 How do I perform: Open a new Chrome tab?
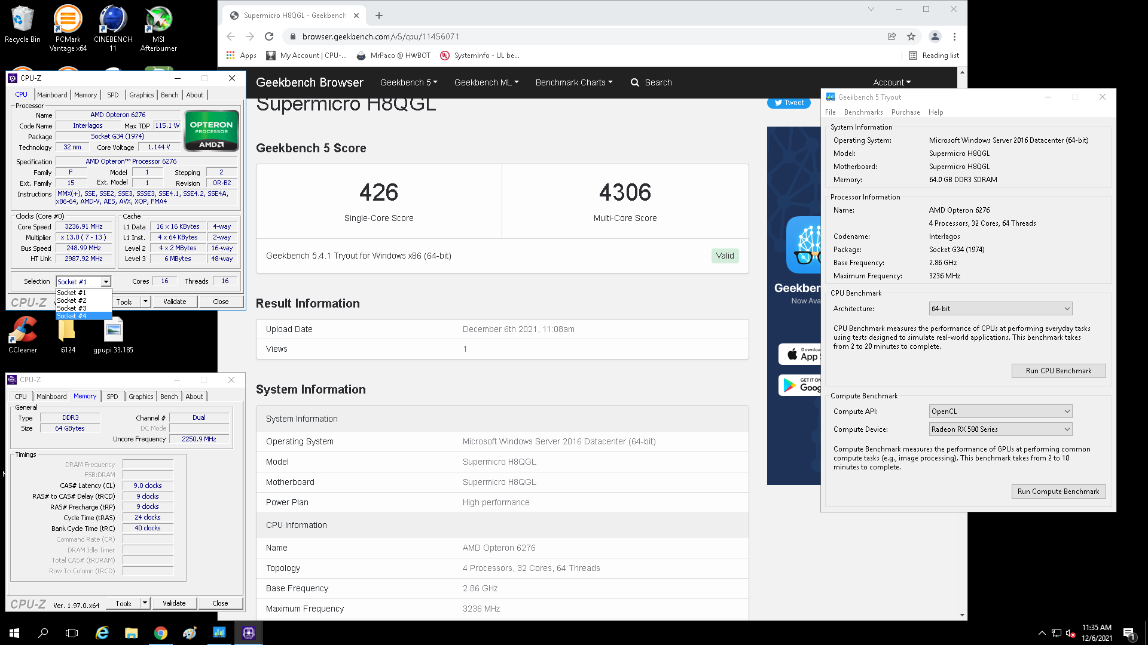[x=379, y=16]
